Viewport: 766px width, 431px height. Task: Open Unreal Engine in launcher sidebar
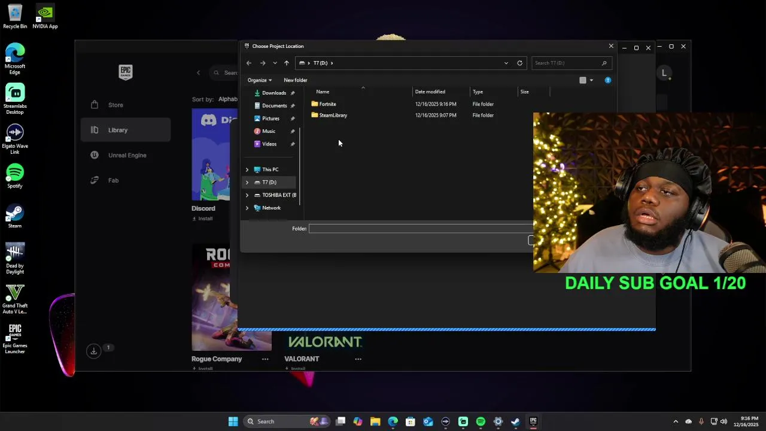pos(126,155)
